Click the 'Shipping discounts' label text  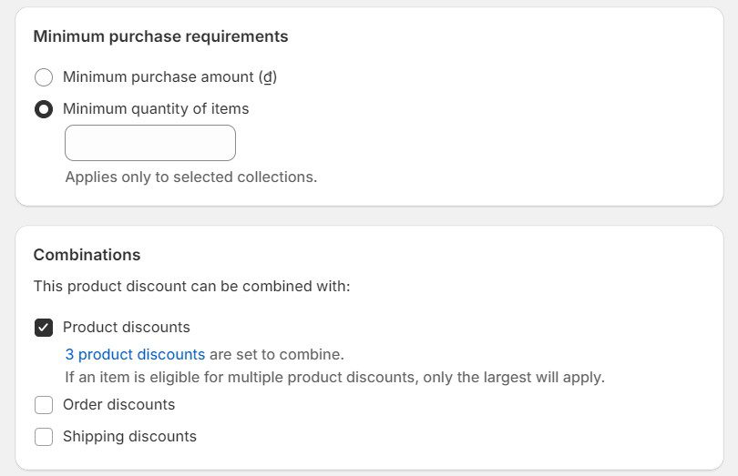(129, 437)
